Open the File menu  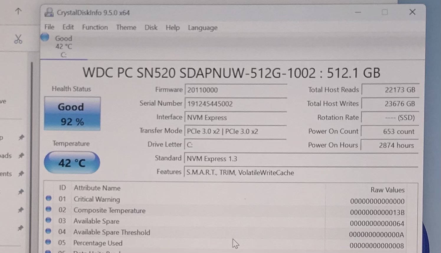(49, 27)
